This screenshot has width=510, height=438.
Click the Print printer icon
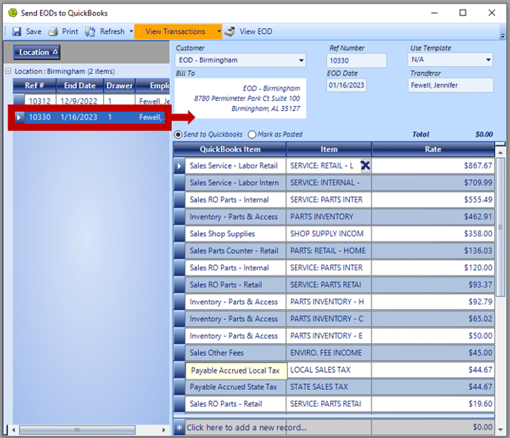pos(53,32)
